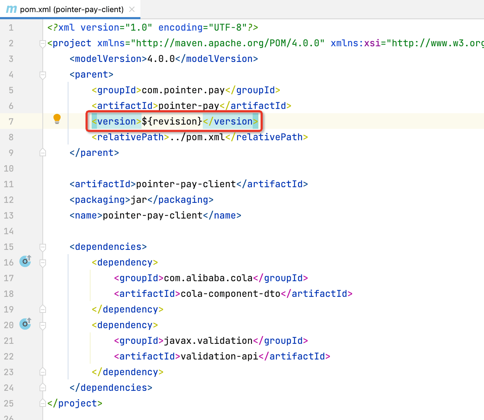Click the fold marker at closing project tag

coord(43,403)
